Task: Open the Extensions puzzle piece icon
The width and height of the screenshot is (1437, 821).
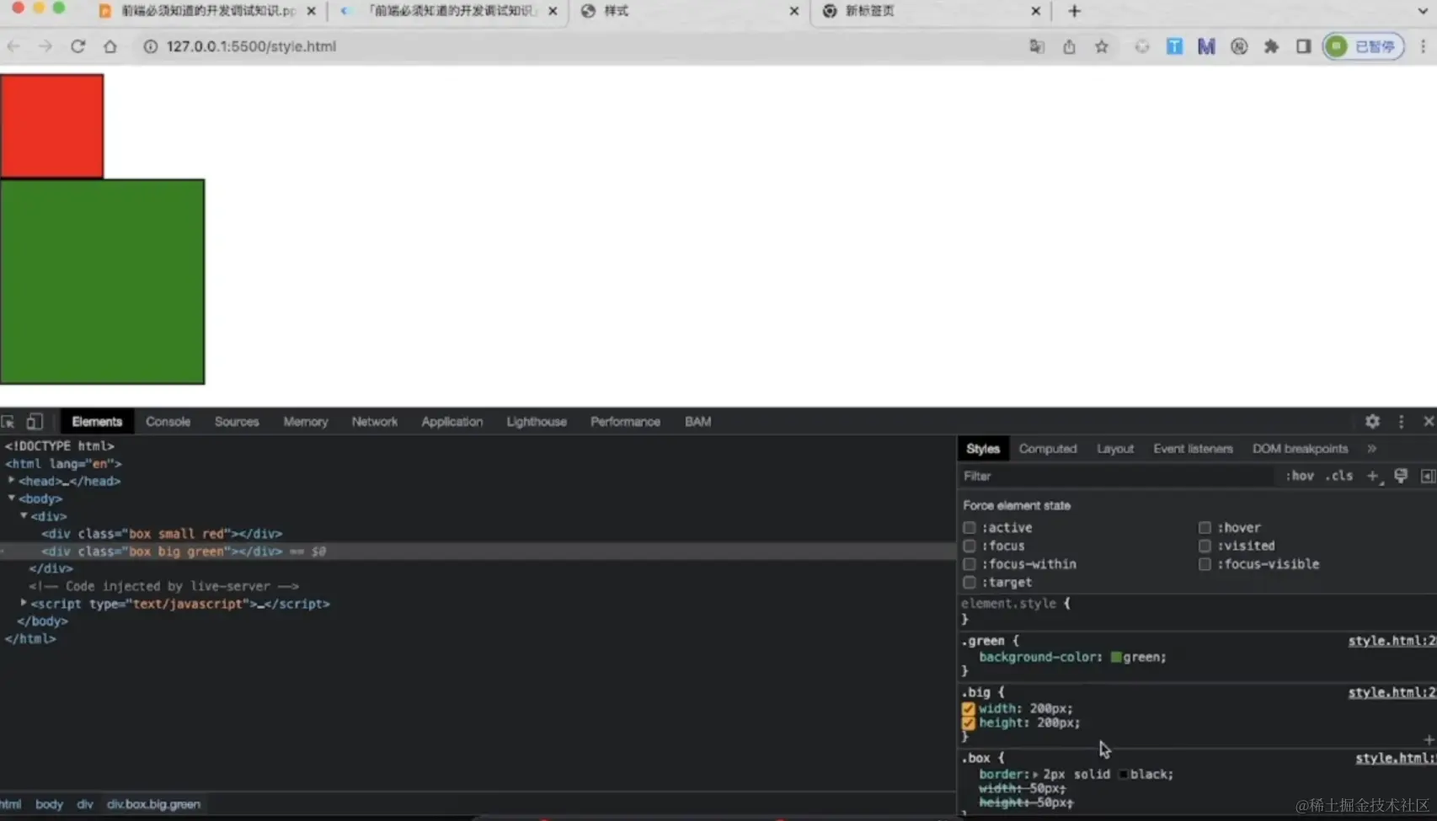Action: point(1271,46)
